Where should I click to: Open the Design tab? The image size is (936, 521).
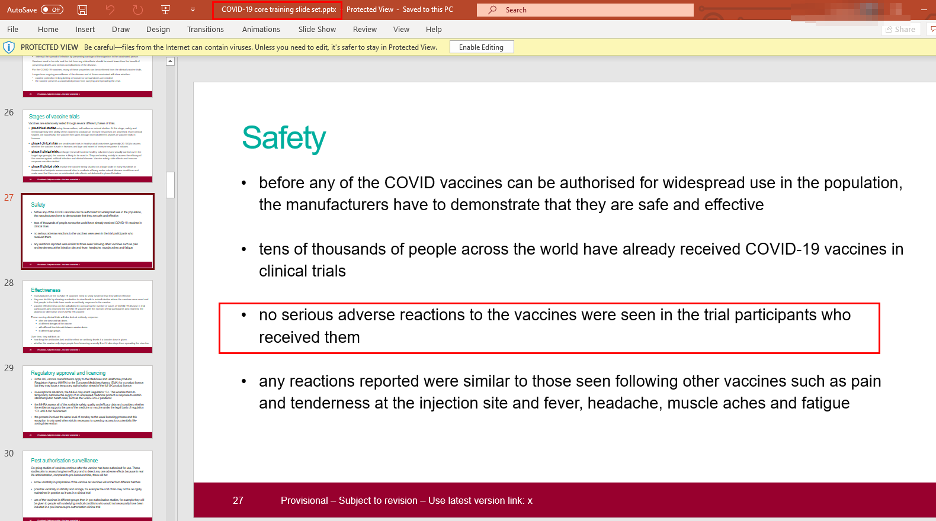[x=158, y=29]
